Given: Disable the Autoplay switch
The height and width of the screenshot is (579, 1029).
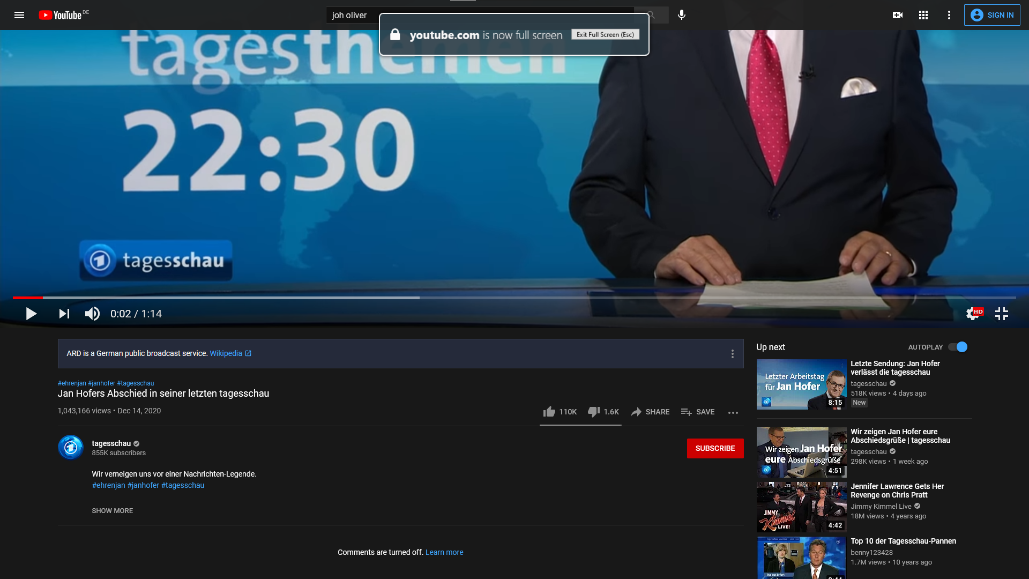Looking at the screenshot, I should (958, 347).
